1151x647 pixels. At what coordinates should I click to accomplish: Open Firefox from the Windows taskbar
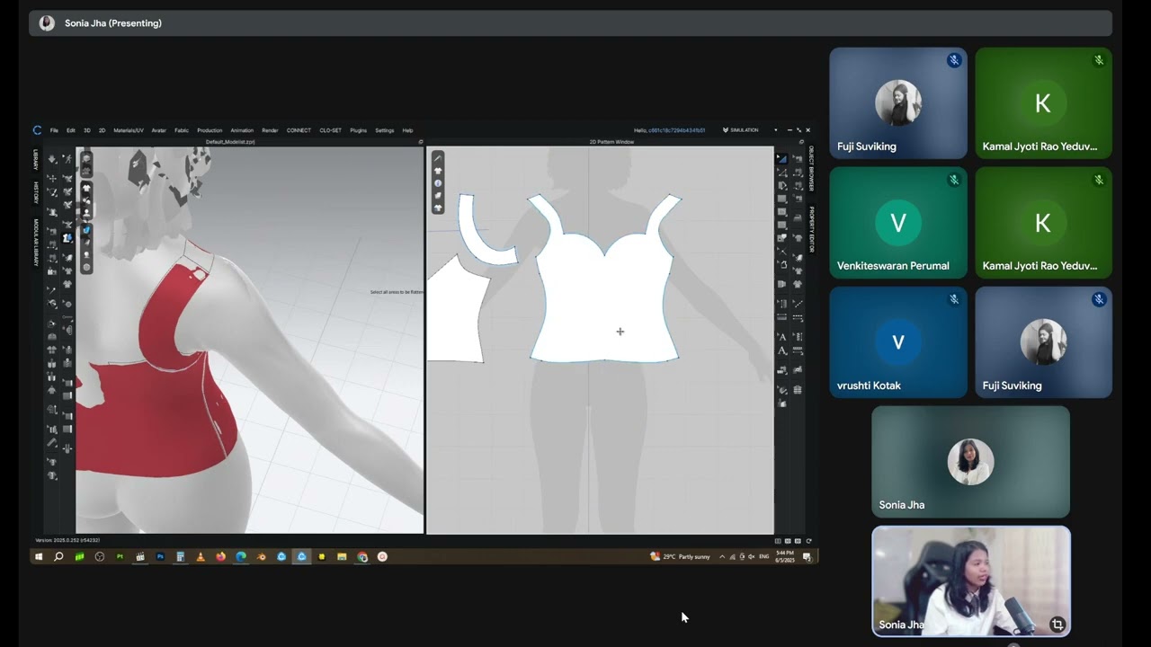[x=221, y=556]
